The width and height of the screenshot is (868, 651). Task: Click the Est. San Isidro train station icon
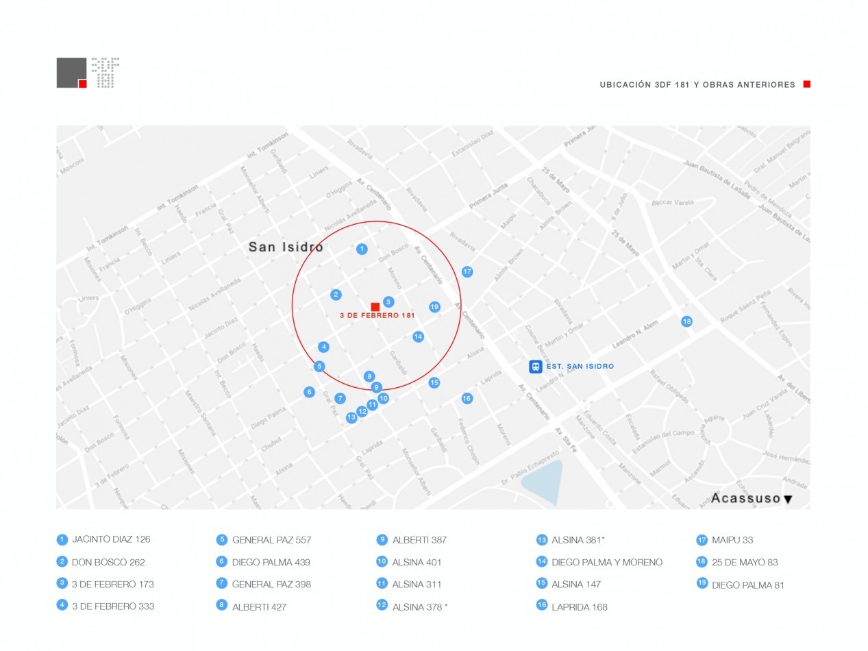[x=536, y=367]
